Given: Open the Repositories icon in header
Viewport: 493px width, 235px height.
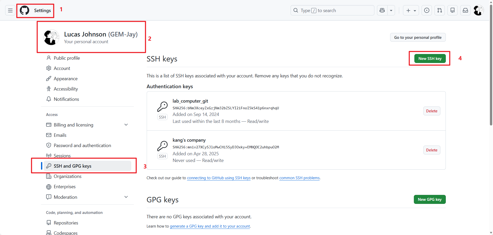Looking at the screenshot, I should 453,11.
